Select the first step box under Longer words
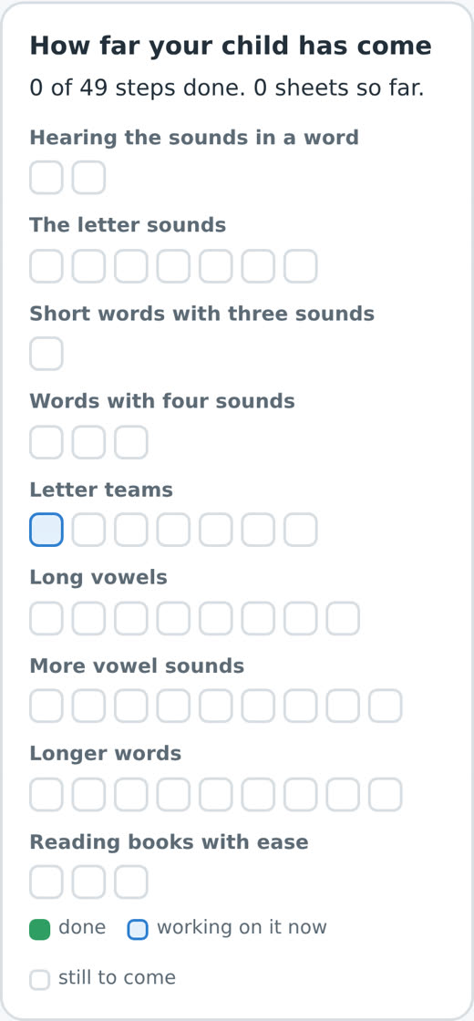Viewport: 474px width, 1021px height. click(x=46, y=794)
